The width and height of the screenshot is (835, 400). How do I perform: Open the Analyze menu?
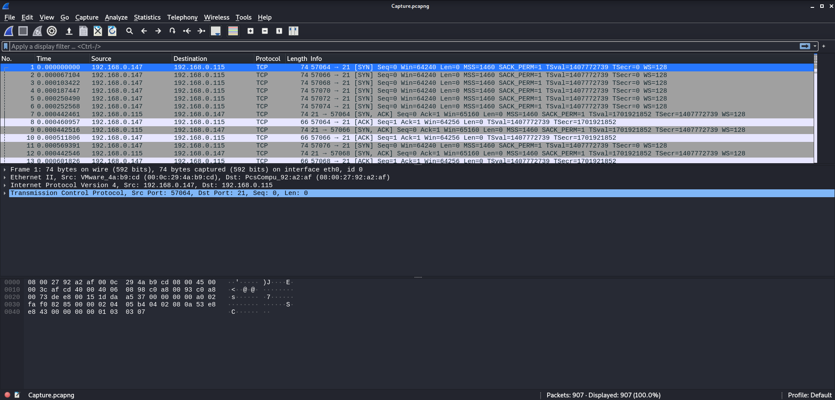coord(116,17)
